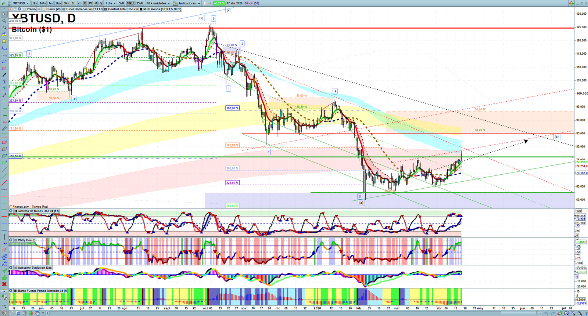This screenshot has height=316, width=588.
Task: Click the green checkmark icon in left toolbar
Action: [4, 270]
